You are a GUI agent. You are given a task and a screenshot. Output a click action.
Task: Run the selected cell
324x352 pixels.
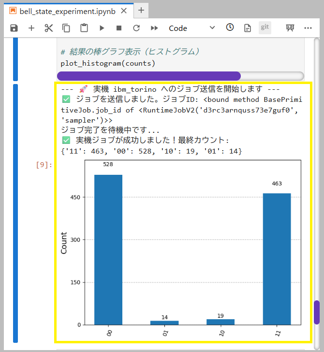tap(102, 28)
